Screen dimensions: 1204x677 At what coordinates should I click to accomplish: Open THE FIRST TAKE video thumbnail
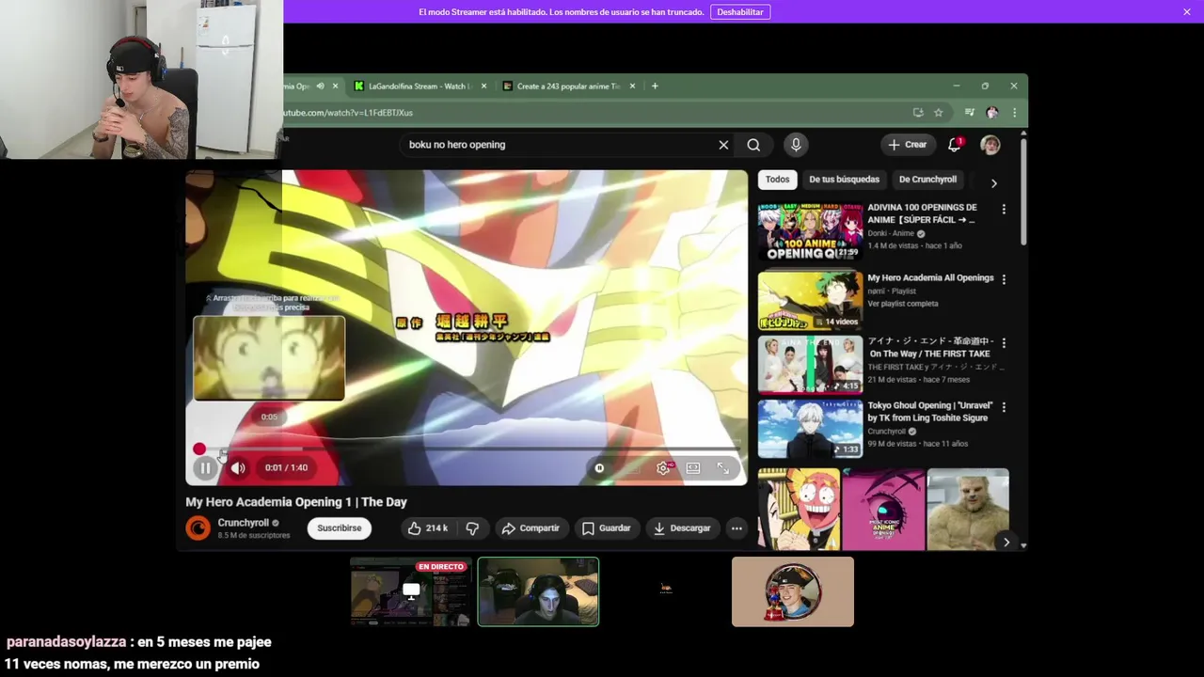point(810,365)
